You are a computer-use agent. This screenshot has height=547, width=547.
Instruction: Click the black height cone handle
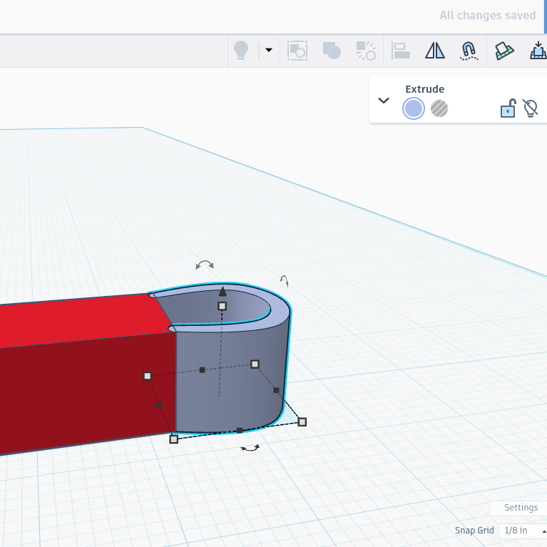tap(223, 291)
